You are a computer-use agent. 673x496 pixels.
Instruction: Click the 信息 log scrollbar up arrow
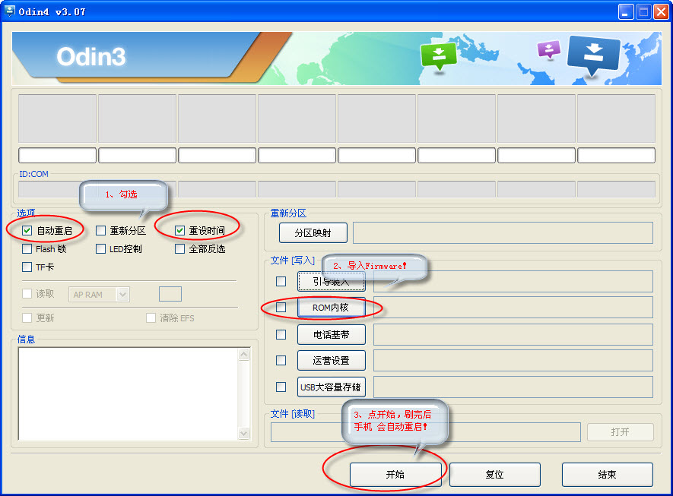coord(244,354)
